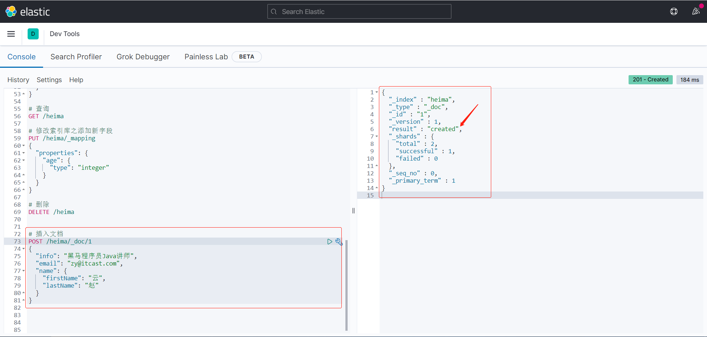Click the "# 修改索引库之添加新字段" comment

(70, 131)
